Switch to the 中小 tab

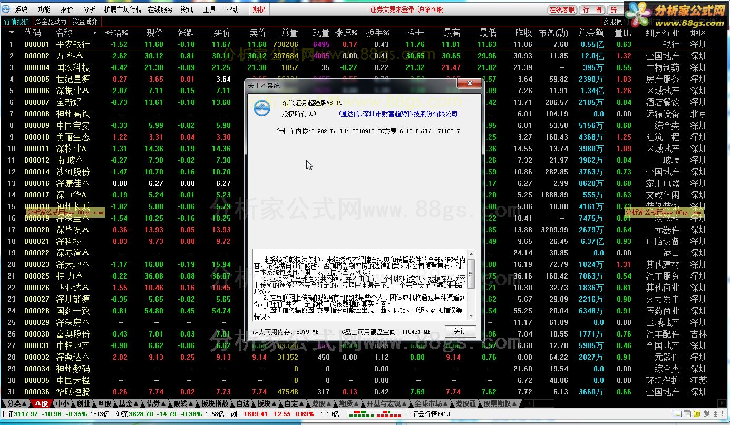click(x=62, y=403)
